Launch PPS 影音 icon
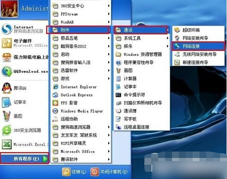This screenshot has width=227, height=179. (x=55, y=103)
